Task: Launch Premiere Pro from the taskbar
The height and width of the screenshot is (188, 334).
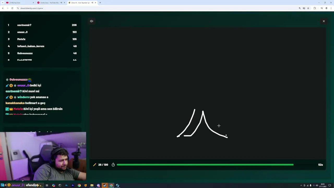Action: (x=73, y=185)
